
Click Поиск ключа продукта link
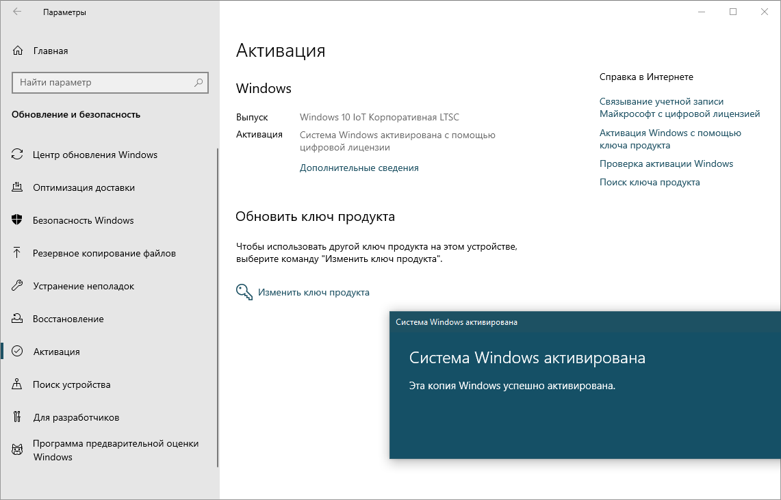pyautogui.click(x=650, y=182)
